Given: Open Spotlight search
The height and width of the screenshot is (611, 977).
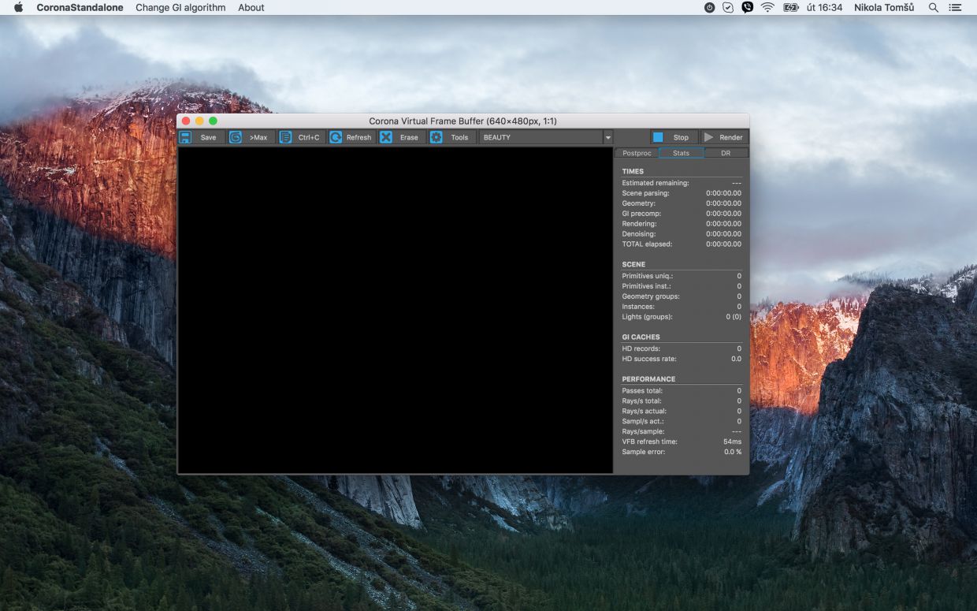Looking at the screenshot, I should coord(934,7).
